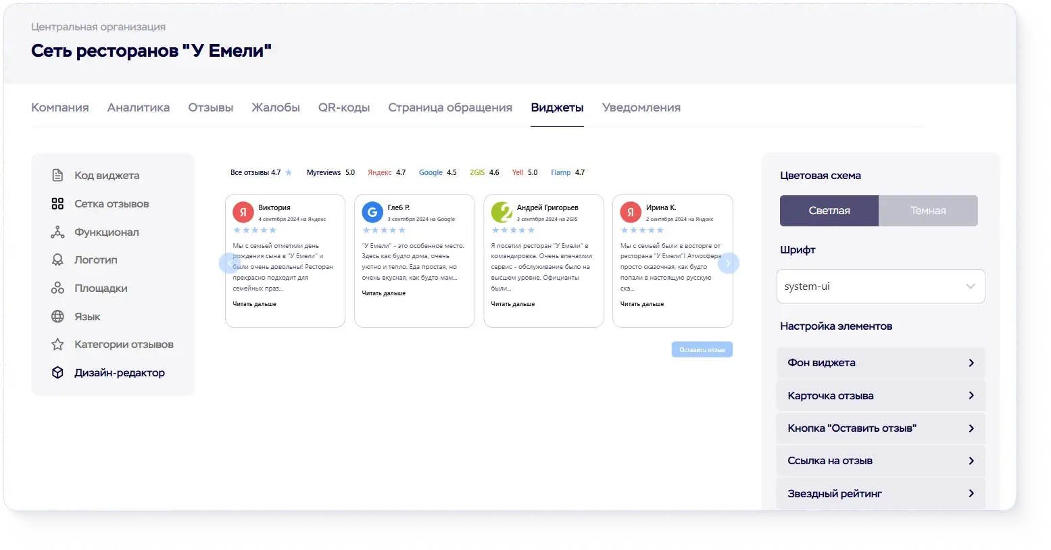
Task: Click the star rating in Виктория's review
Action: (255, 230)
